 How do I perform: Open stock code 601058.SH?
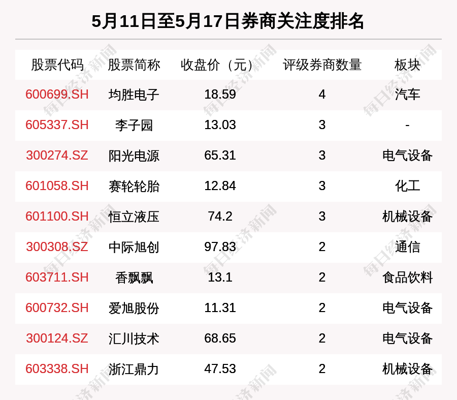[x=57, y=186]
